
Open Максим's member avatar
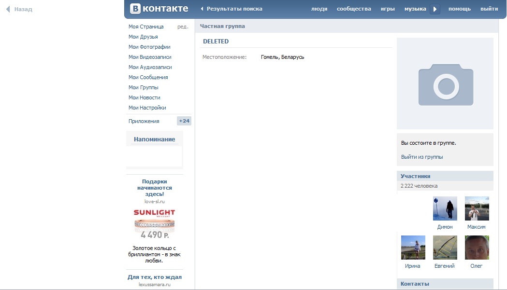[x=477, y=208]
